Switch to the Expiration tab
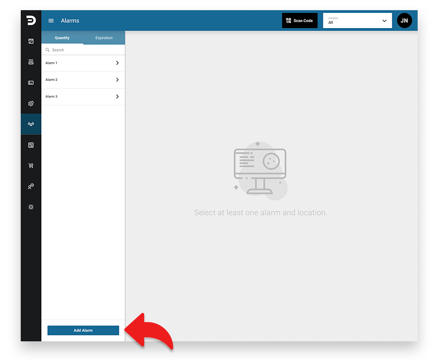443x363 pixels. [x=104, y=38]
